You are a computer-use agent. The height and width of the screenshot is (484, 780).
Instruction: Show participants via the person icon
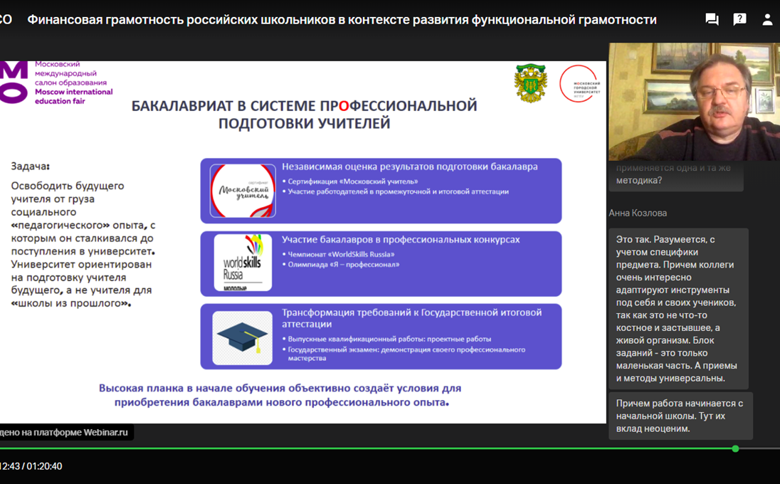tap(767, 19)
